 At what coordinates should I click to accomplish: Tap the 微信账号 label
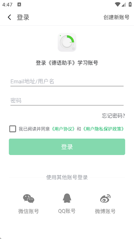point(29,211)
